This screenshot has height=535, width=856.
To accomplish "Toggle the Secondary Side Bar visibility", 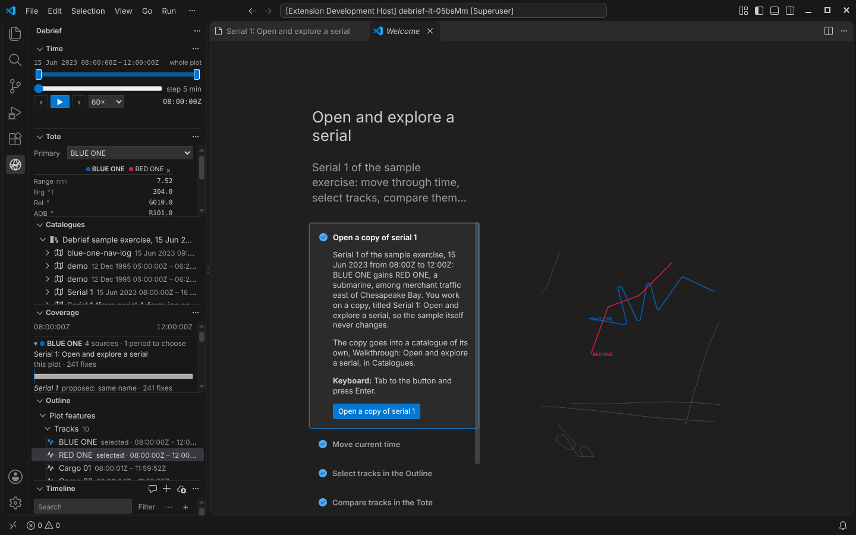I will [790, 11].
